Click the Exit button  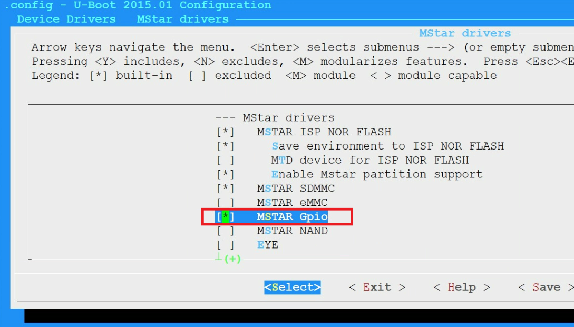(377, 288)
